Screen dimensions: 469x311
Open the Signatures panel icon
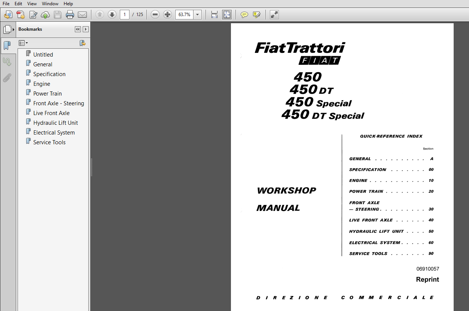tap(7, 62)
